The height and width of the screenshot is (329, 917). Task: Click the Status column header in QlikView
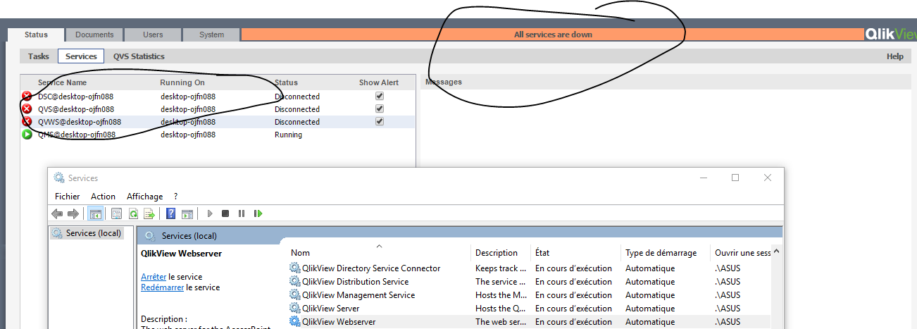(x=286, y=82)
